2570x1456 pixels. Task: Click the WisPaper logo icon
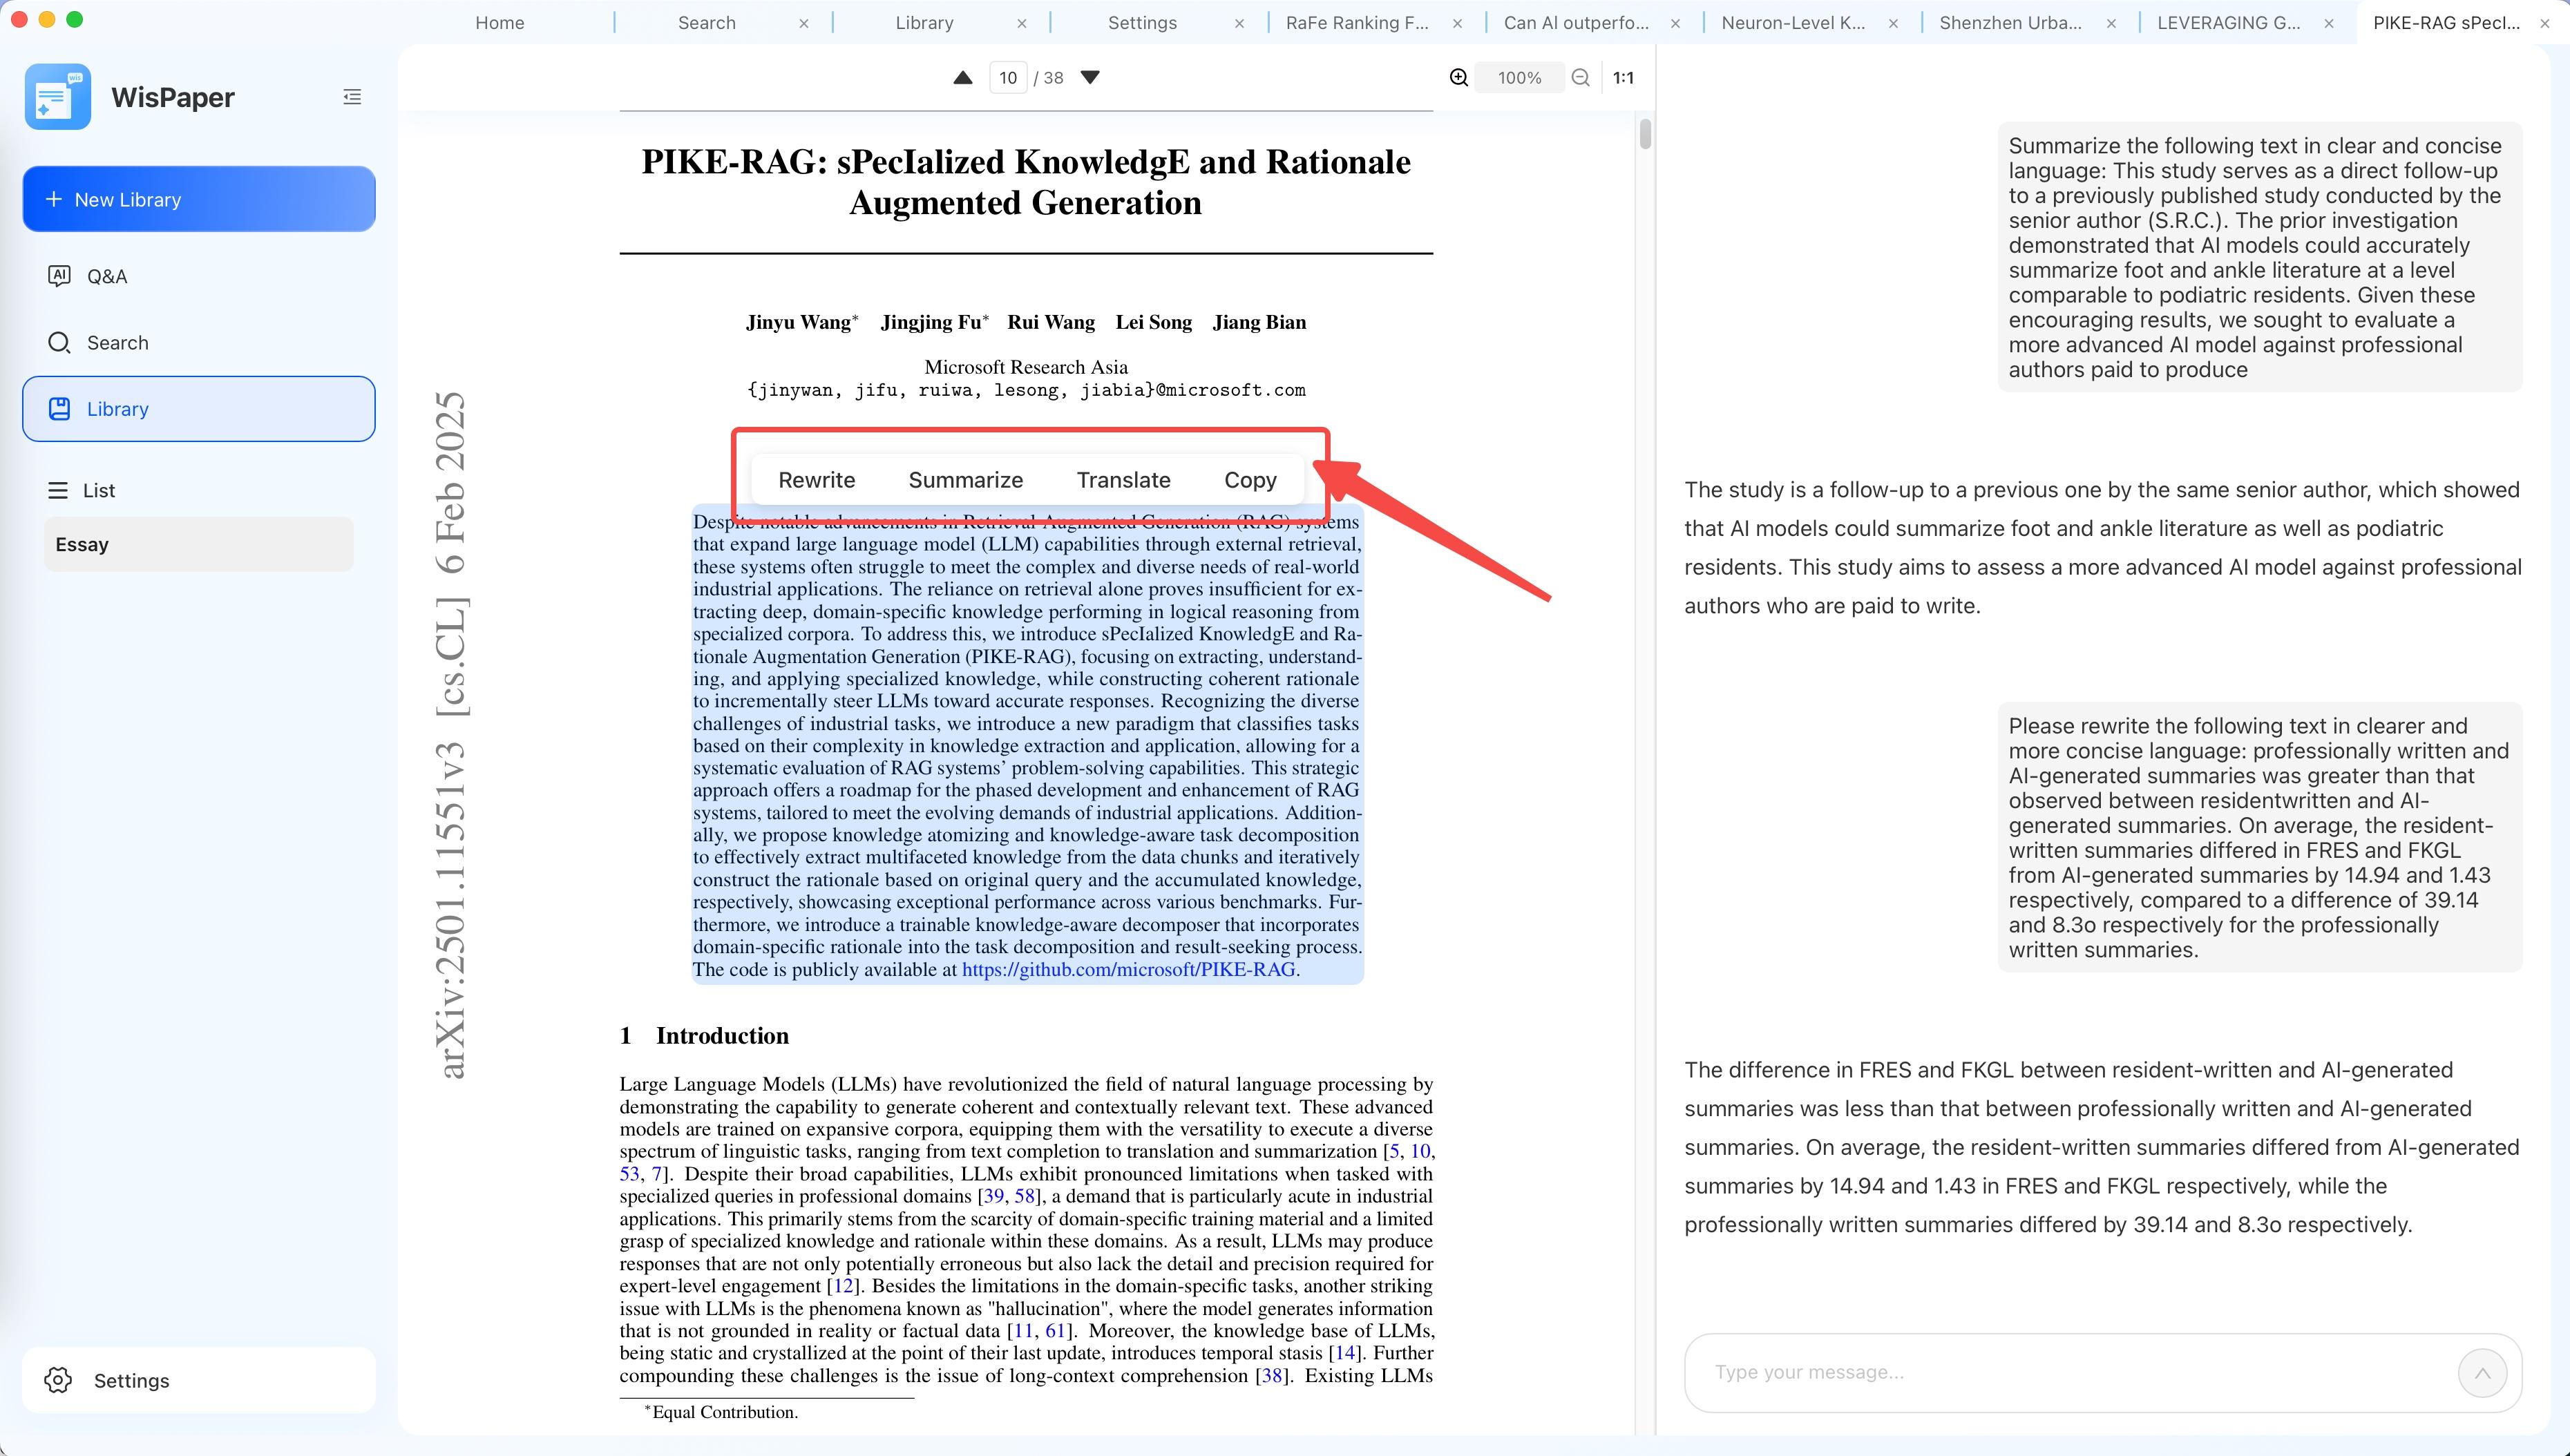[58, 97]
